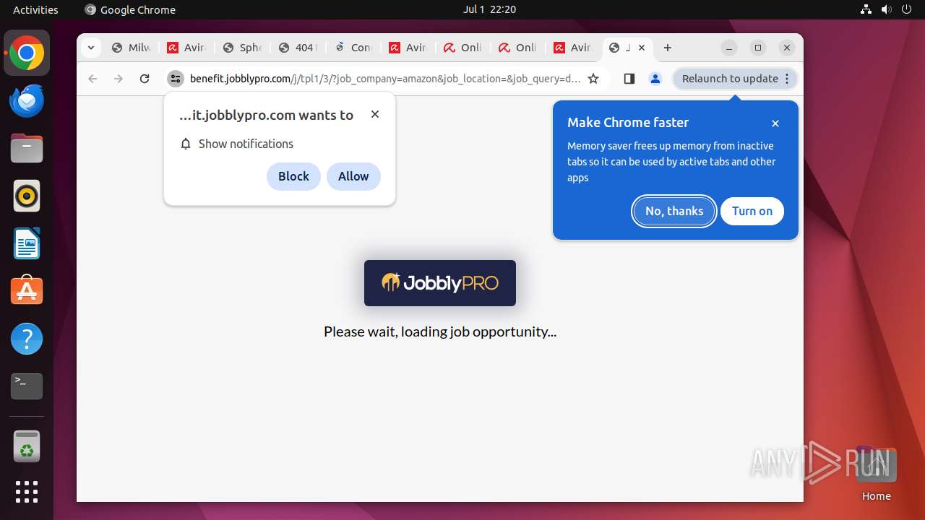The height and width of the screenshot is (520, 925).
Task: Block notifications from jobblypro.com
Action: (293, 176)
